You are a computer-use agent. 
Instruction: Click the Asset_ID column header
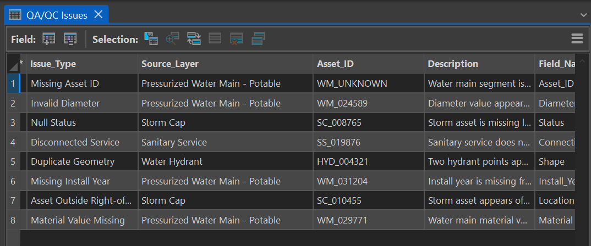368,64
